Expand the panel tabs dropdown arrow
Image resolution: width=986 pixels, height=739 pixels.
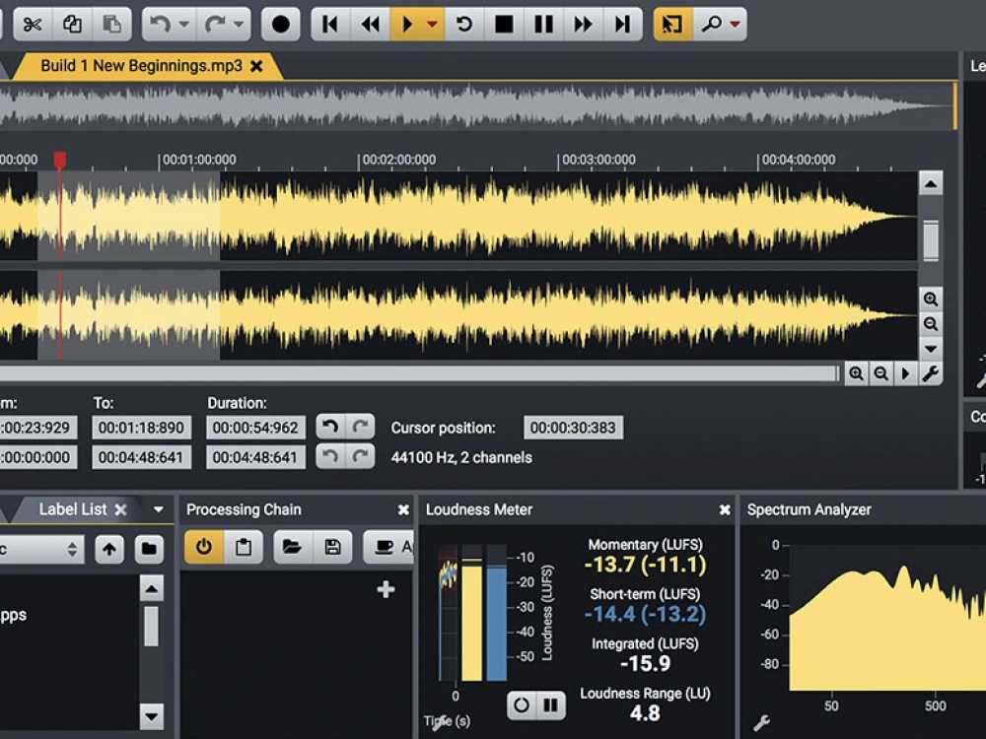[159, 510]
